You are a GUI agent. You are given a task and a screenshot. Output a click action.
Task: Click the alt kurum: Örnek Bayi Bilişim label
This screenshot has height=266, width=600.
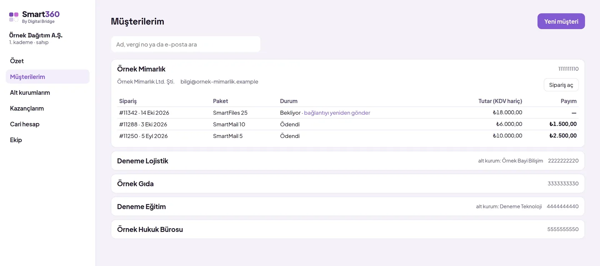[510, 161]
